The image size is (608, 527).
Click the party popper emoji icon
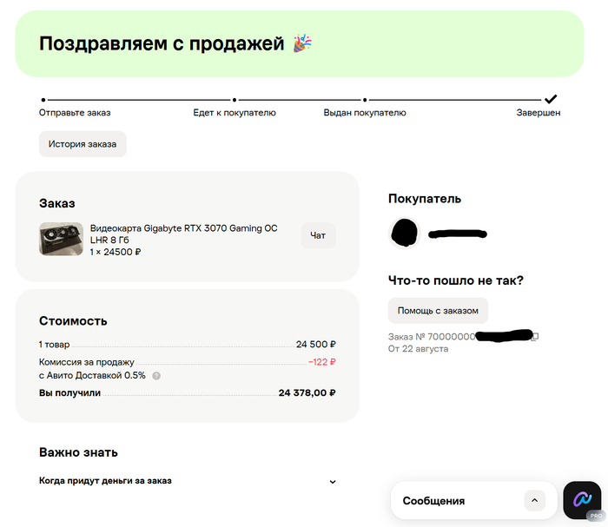coord(302,43)
